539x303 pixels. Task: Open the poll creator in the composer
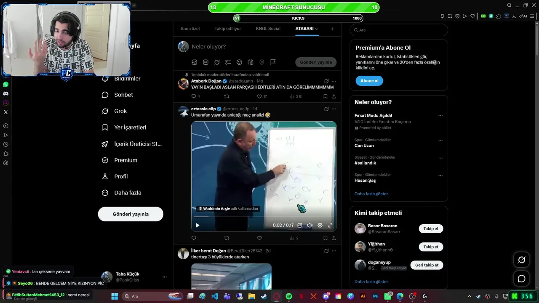pyautogui.click(x=228, y=62)
